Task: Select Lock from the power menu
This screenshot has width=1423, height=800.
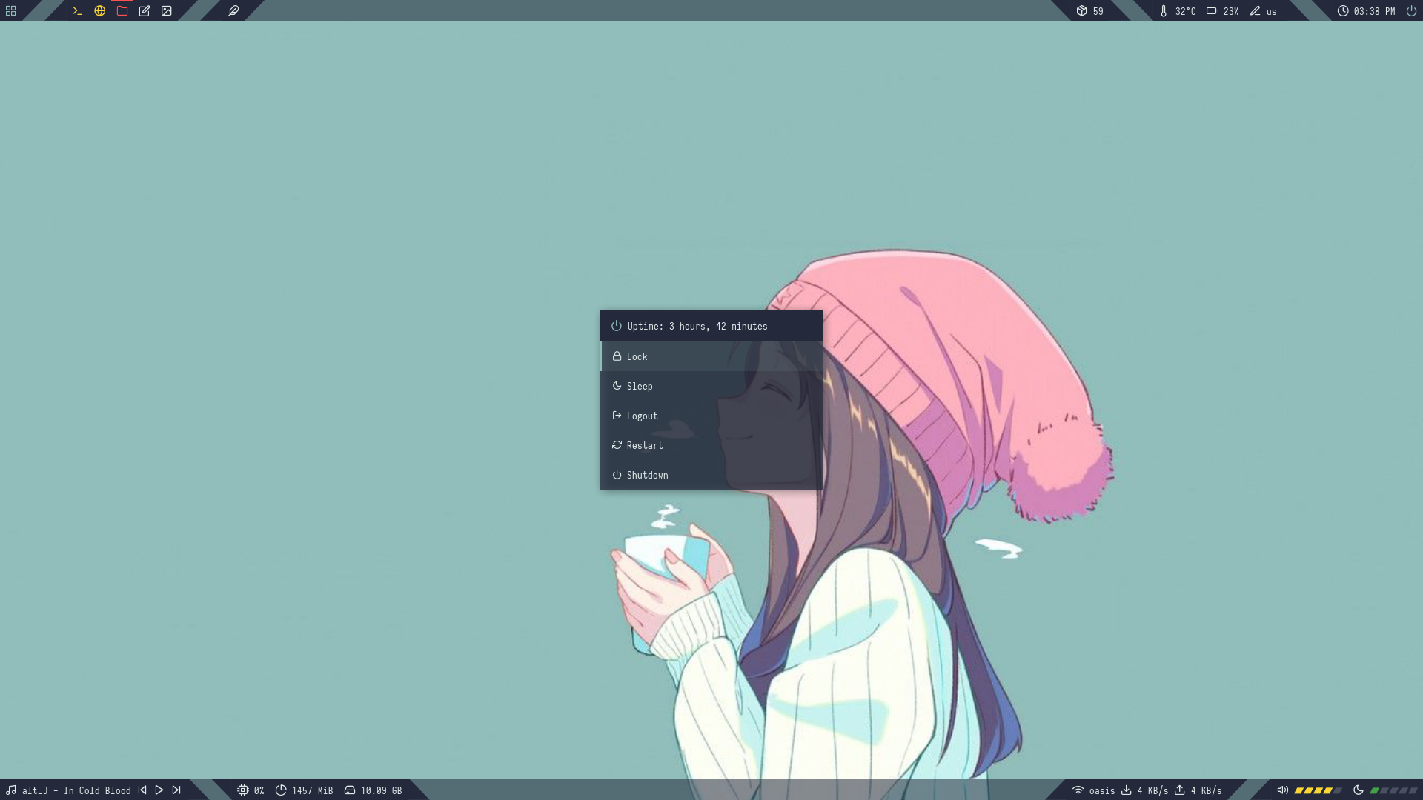Action: tap(637, 356)
